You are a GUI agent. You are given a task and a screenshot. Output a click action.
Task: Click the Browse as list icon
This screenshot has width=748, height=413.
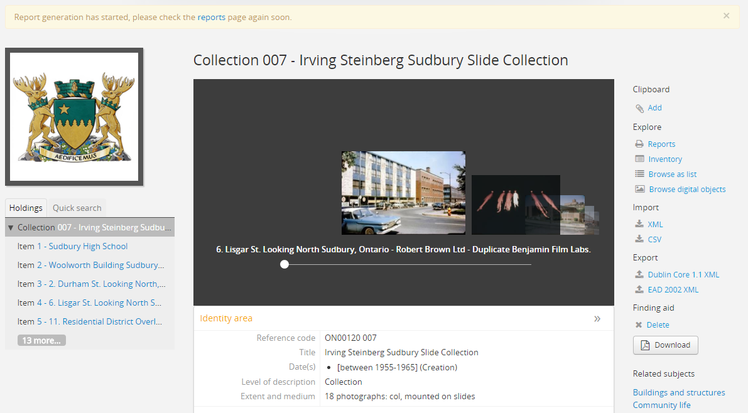pos(639,174)
